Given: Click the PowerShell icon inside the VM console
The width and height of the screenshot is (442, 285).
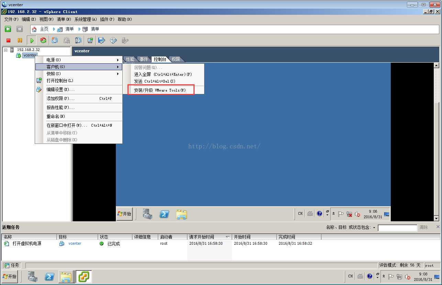Looking at the screenshot, I should (164, 214).
